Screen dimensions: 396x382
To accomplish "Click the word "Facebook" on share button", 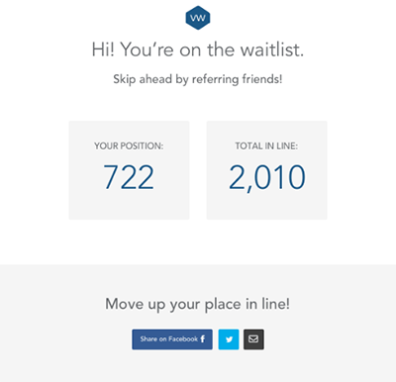I will pyautogui.click(x=183, y=338).
